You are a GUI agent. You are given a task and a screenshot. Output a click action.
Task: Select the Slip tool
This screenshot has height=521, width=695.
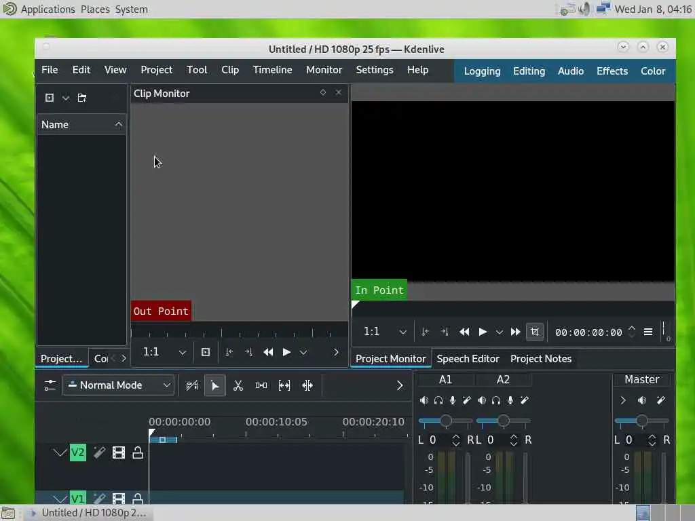tap(284, 385)
